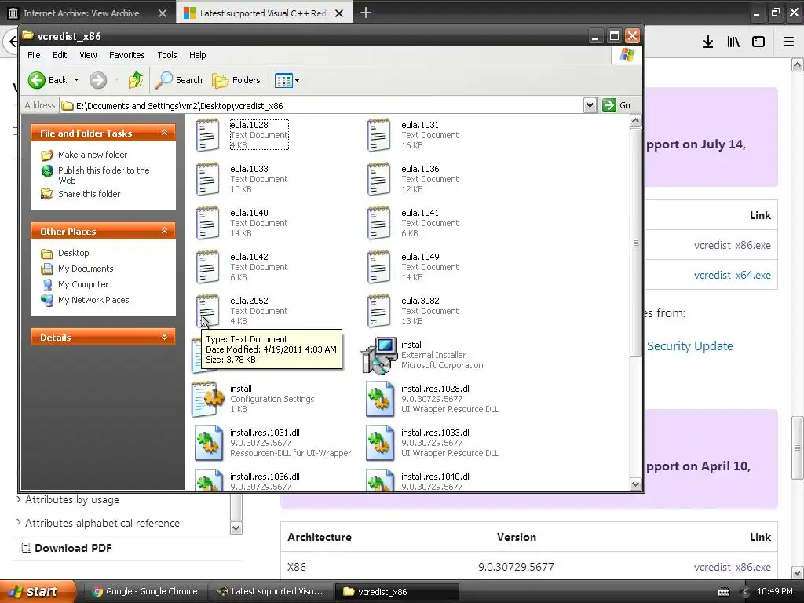
Task: Toggle browser sidebar icon
Action: pos(758,42)
